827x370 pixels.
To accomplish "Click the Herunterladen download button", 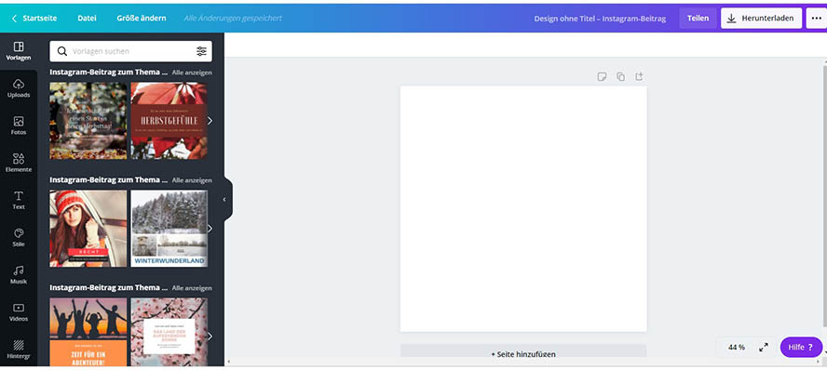I will 761,18.
